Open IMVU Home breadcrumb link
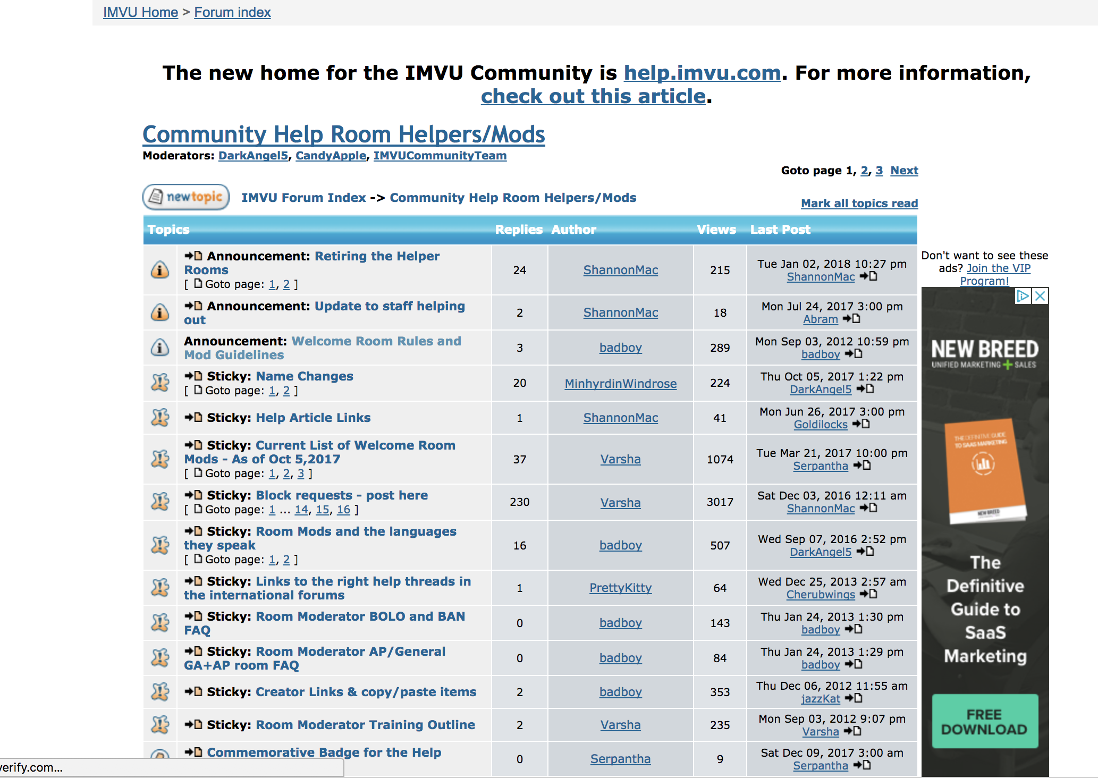The image size is (1098, 778). 140,12
